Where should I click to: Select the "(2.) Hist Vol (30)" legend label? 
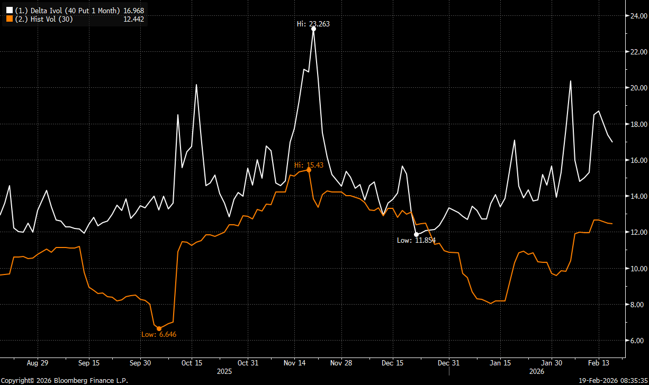[43, 19]
